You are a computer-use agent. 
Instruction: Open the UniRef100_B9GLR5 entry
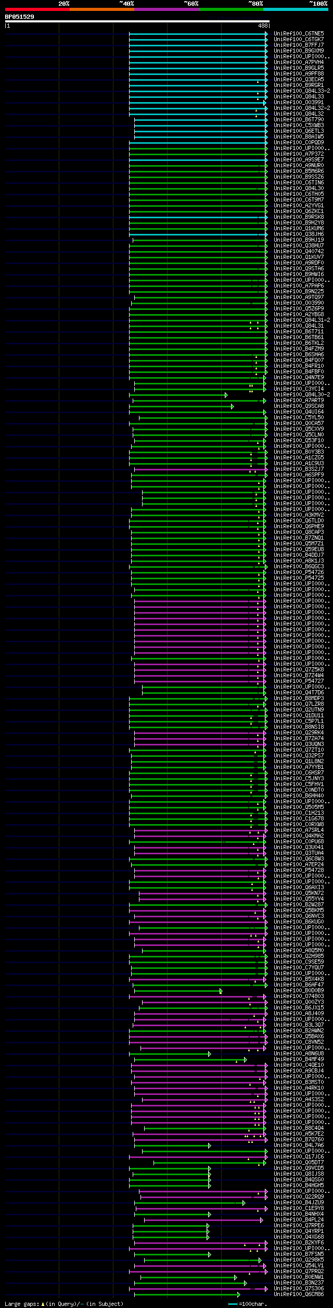299,68
